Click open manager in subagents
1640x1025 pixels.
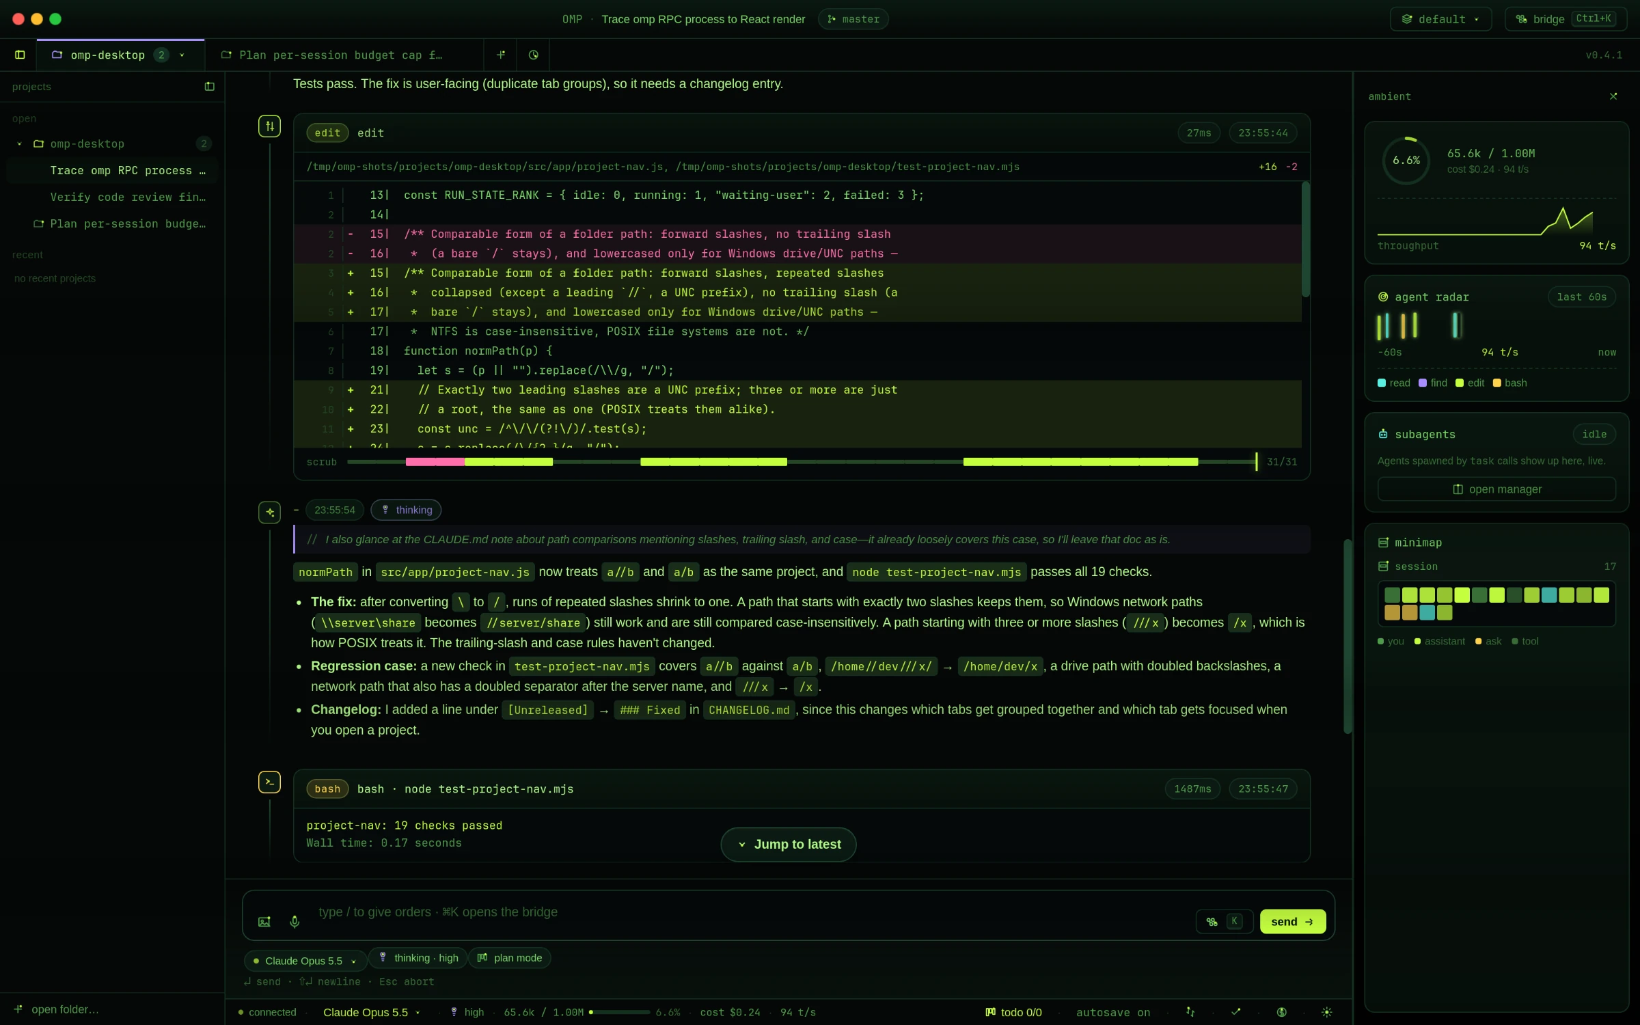pyautogui.click(x=1496, y=489)
